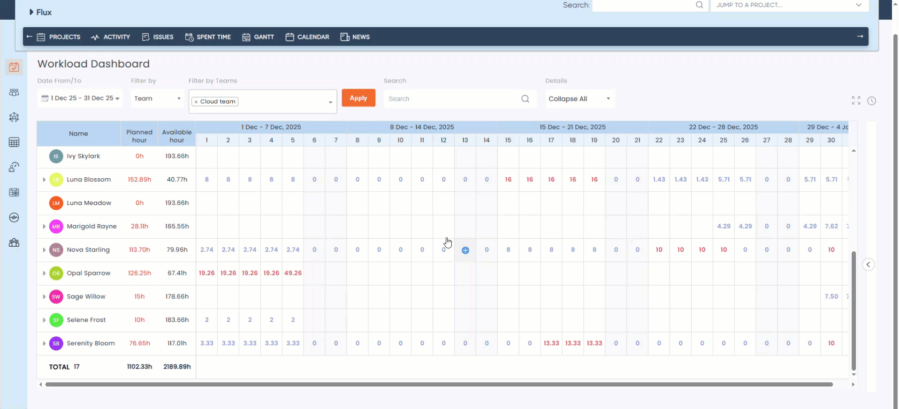Click Marigold Rayne's 7.62 cell on day 30
The height and width of the screenshot is (409, 899).
(831, 226)
